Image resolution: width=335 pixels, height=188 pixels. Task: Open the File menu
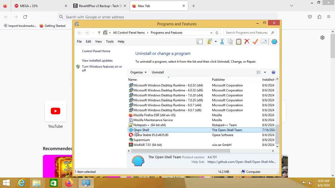point(79,42)
